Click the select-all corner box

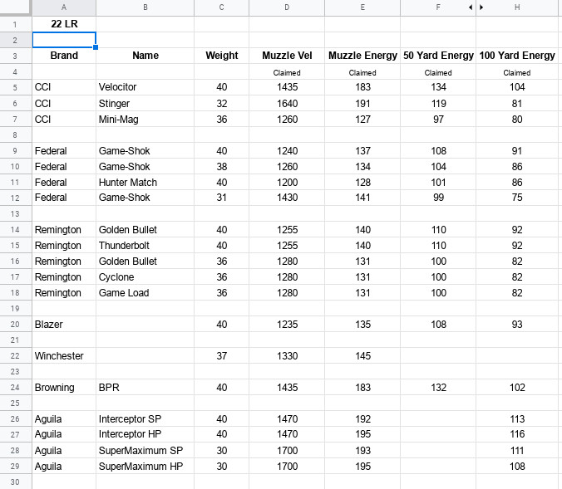[16, 7]
